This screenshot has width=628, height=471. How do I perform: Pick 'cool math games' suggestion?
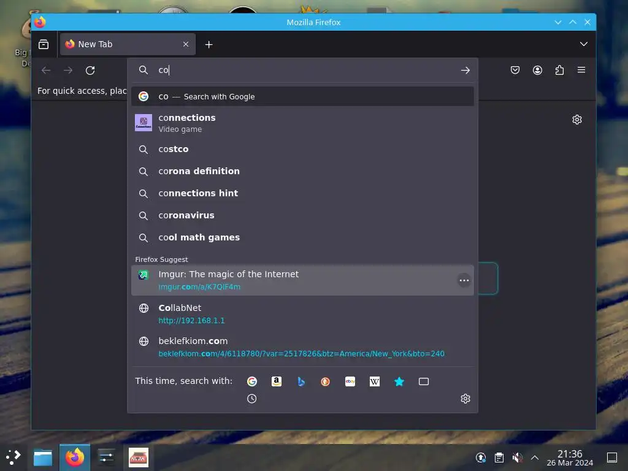302,237
